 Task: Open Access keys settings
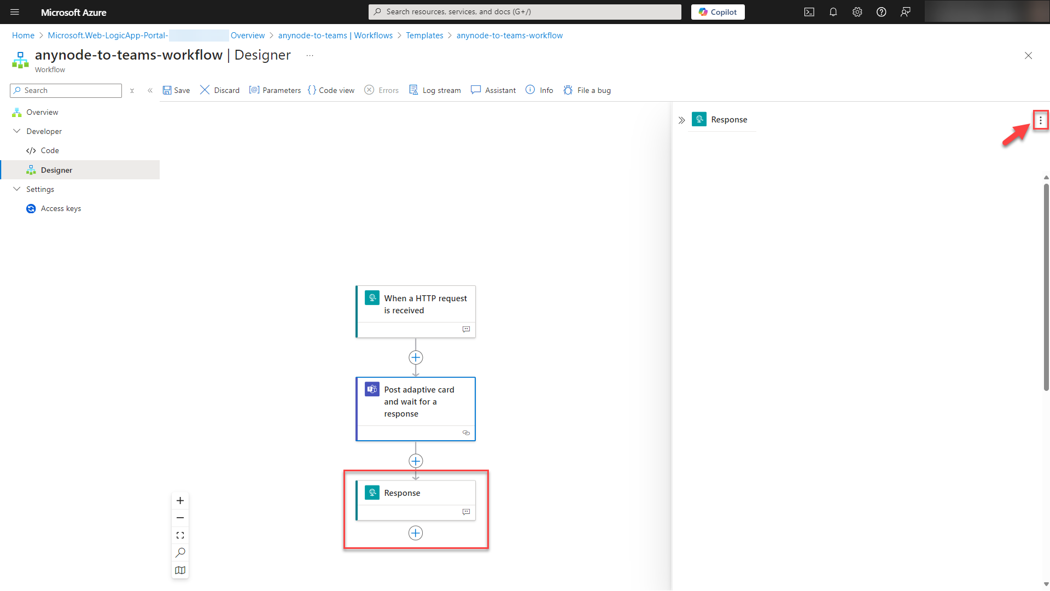click(61, 208)
